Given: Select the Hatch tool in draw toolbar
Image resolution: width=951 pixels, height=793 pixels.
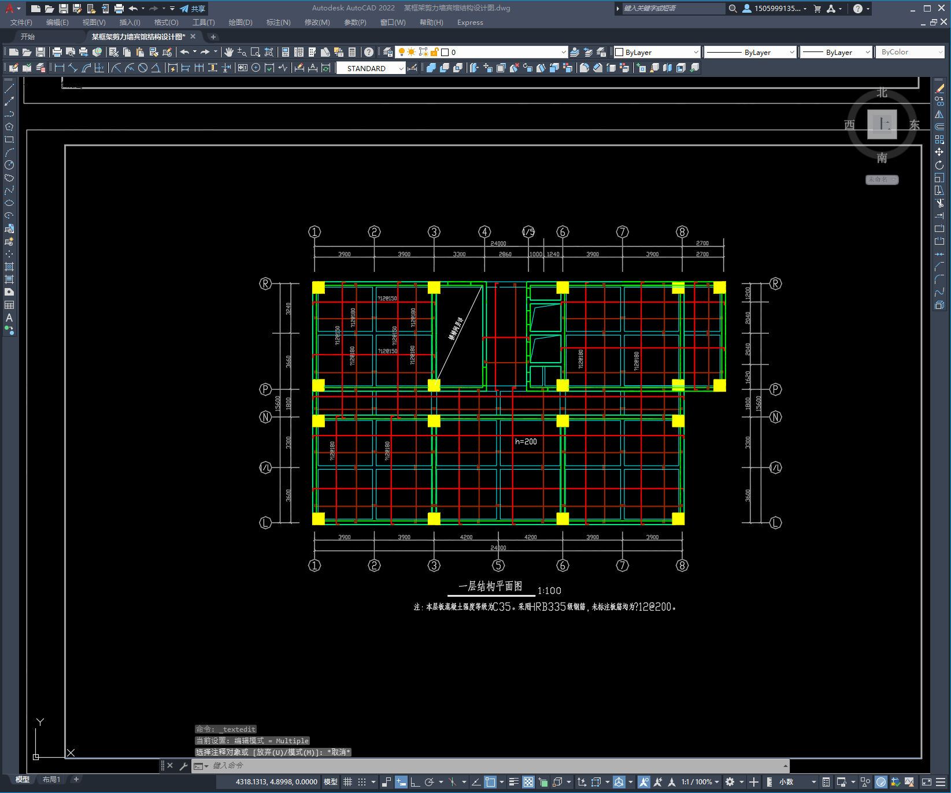Looking at the screenshot, I should 9,267.
